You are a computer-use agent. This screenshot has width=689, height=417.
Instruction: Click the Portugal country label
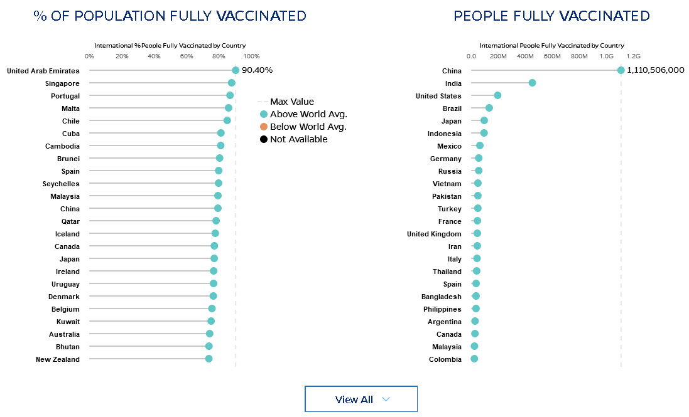tap(65, 96)
